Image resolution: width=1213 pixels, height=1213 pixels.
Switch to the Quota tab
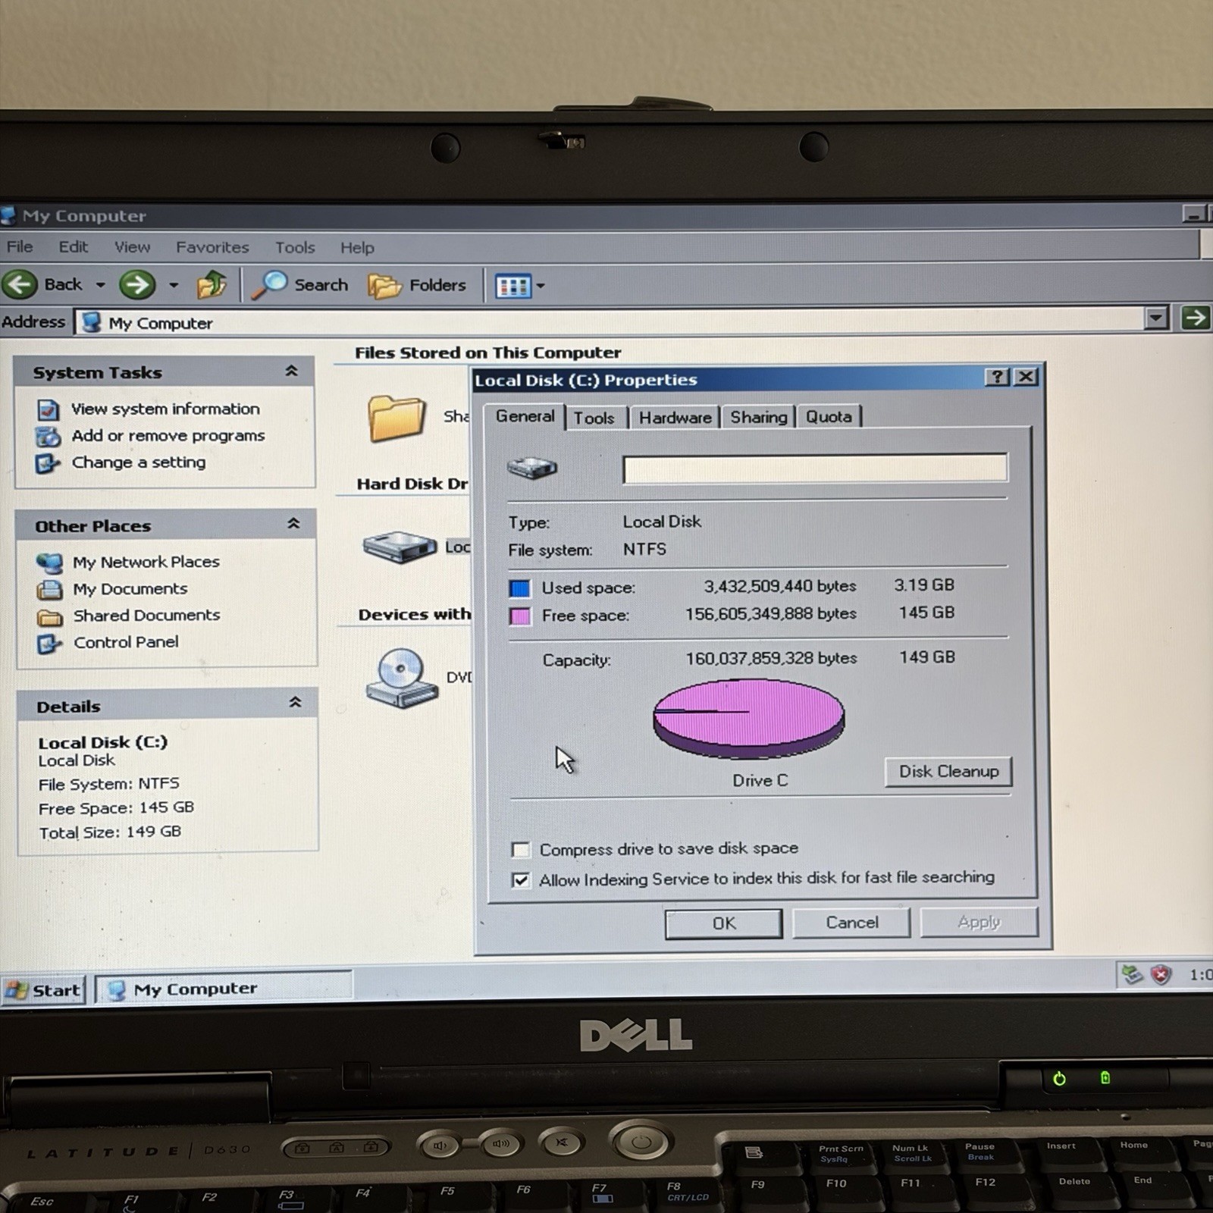[829, 416]
